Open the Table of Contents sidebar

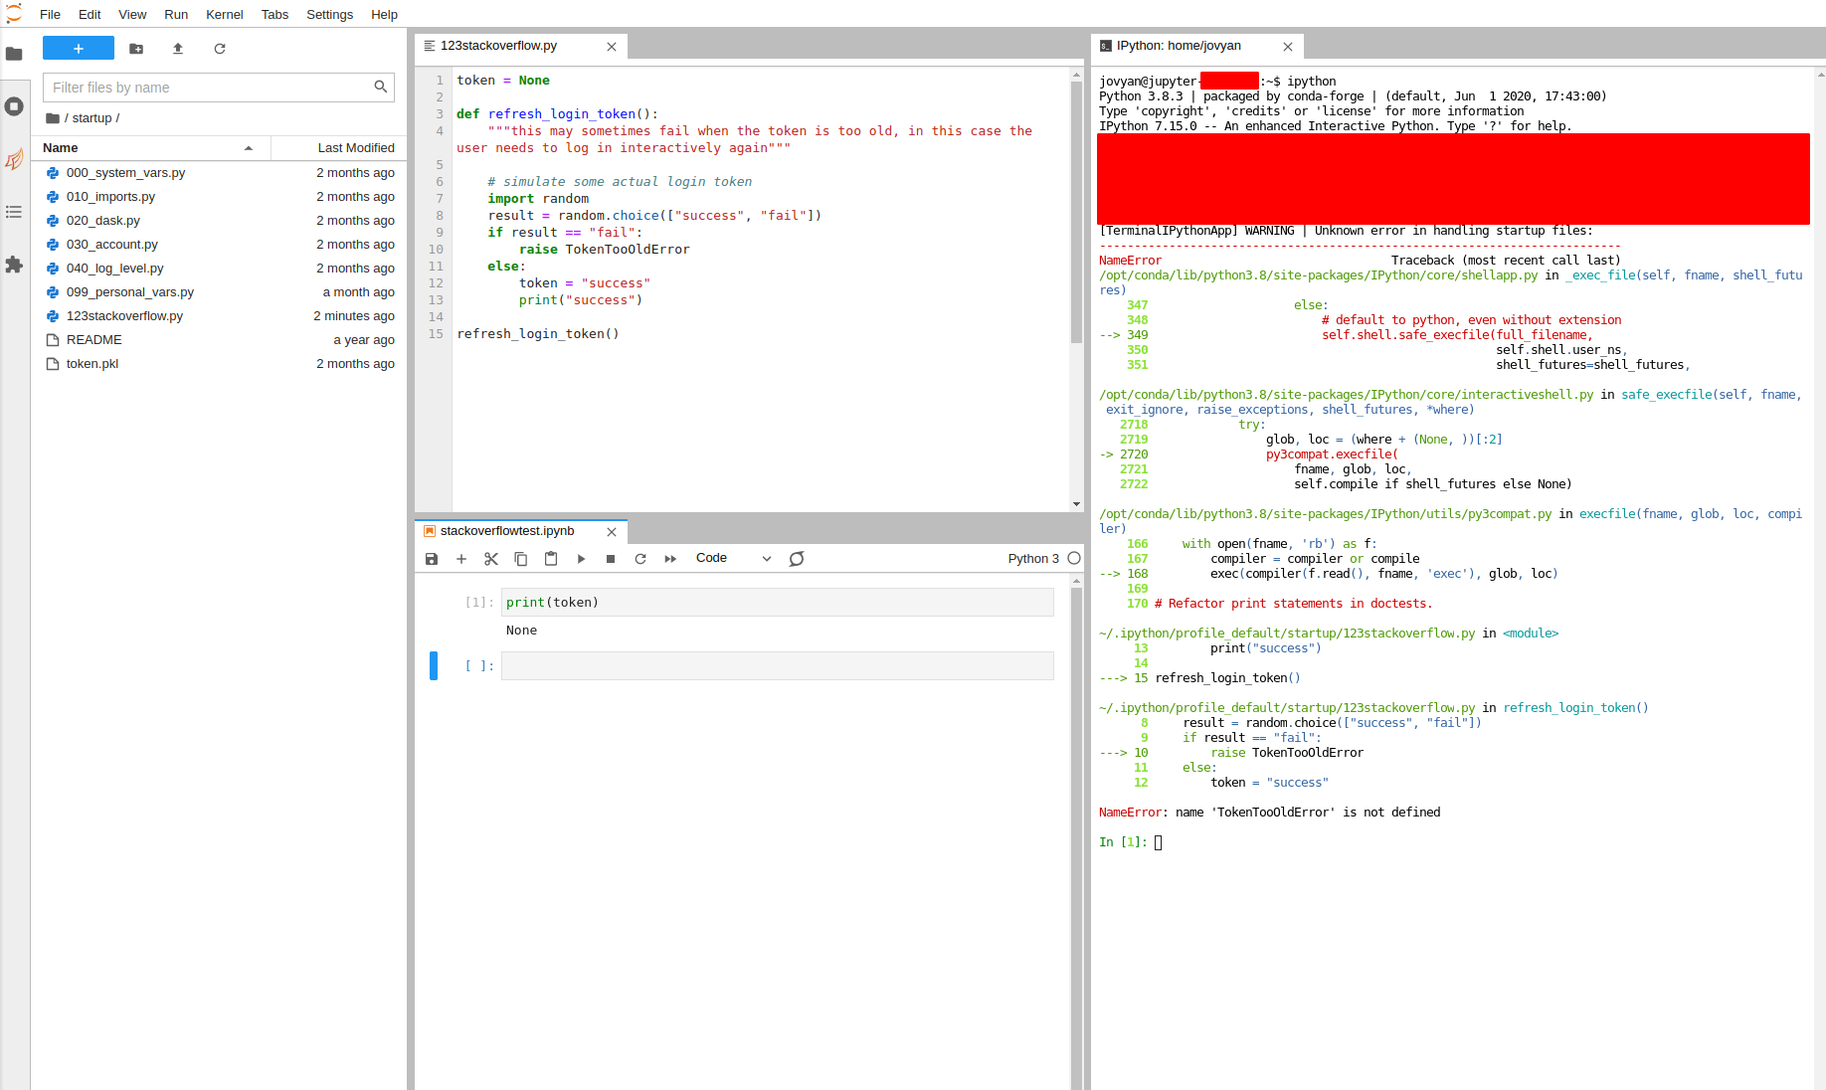click(x=14, y=212)
